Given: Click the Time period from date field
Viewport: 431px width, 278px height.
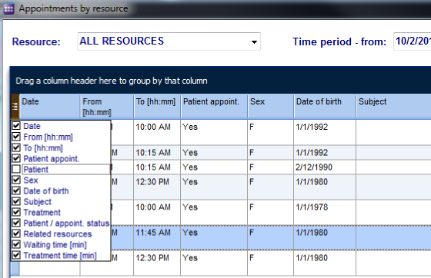Looking at the screenshot, I should 413,41.
